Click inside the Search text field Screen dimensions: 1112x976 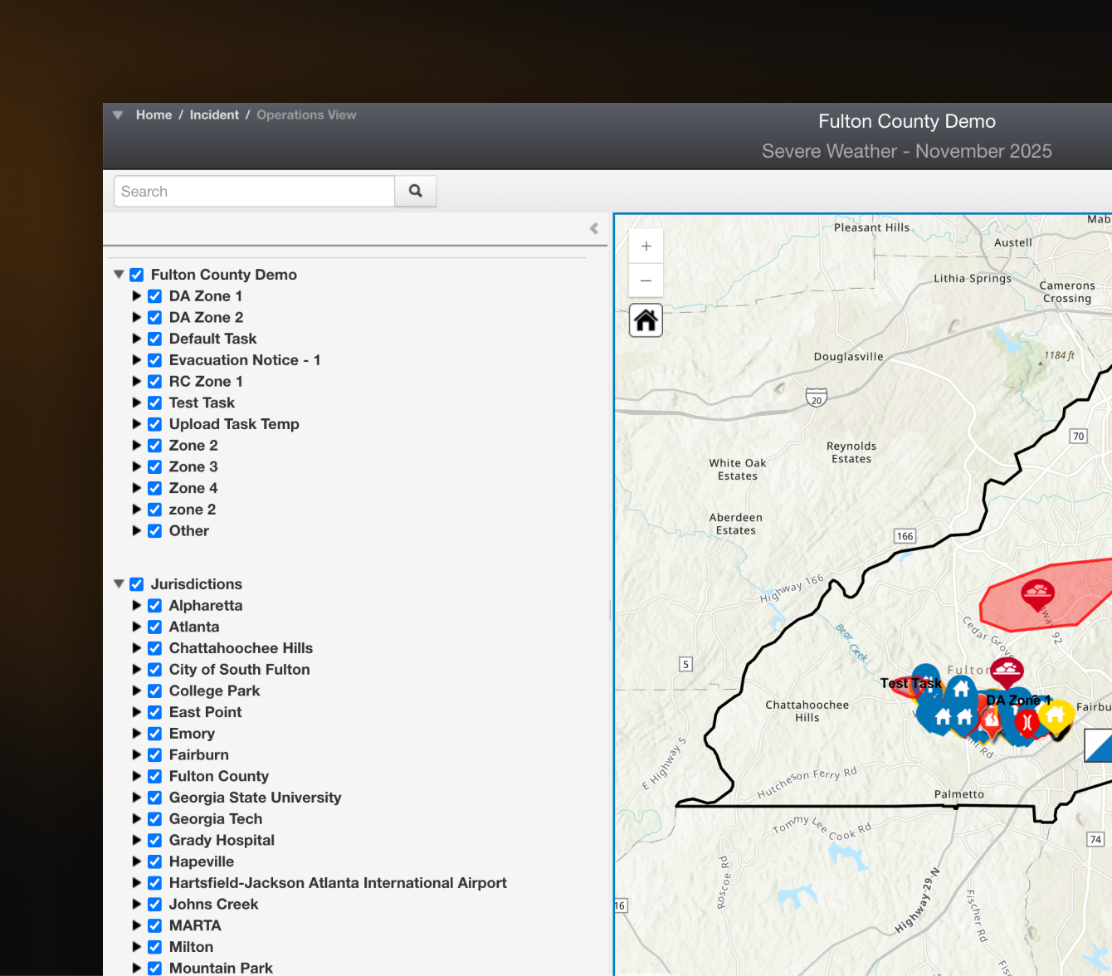[x=254, y=192]
